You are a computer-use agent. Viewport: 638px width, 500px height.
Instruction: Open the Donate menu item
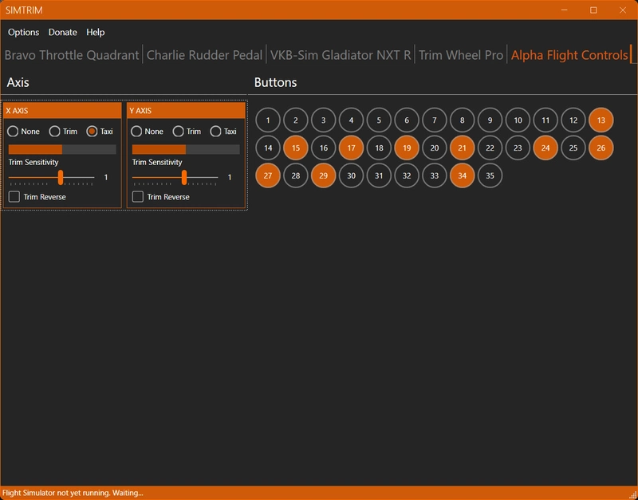(x=61, y=33)
